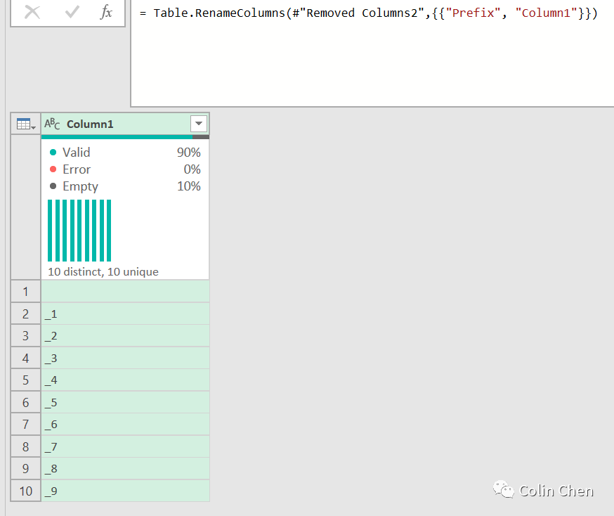This screenshot has height=516, width=614.
Task: Click the checkmark to confirm the formula
Action: click(x=70, y=12)
